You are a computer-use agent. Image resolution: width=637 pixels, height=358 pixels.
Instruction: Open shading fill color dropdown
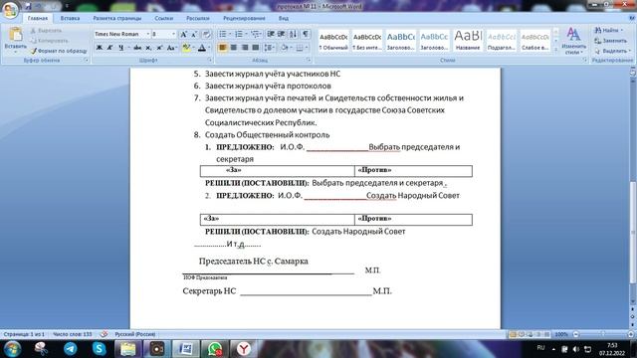[x=286, y=48]
